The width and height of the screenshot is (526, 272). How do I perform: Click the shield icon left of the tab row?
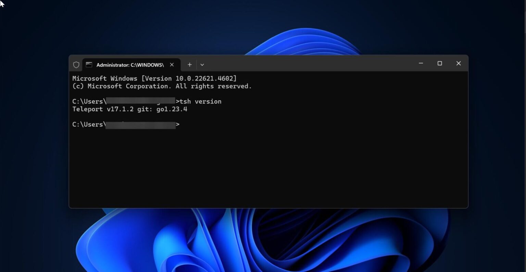pyautogui.click(x=76, y=64)
